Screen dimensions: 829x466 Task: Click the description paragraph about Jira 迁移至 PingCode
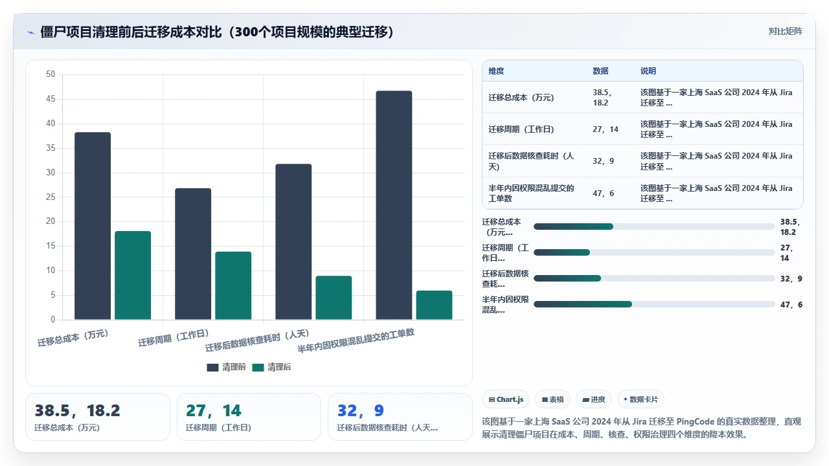pos(642,428)
